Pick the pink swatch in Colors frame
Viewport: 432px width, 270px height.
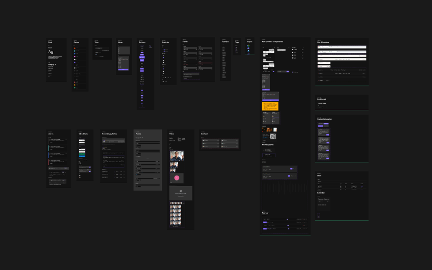point(75,56)
